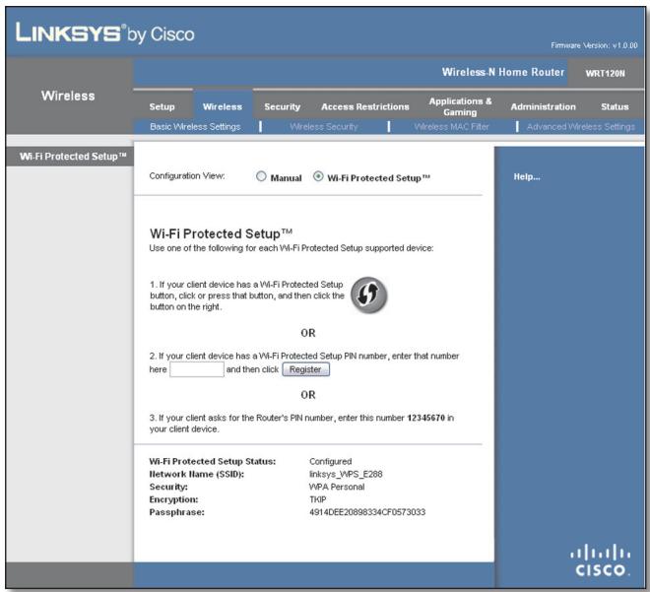Switch to the Security tab
The width and height of the screenshot is (650, 592).
(283, 106)
